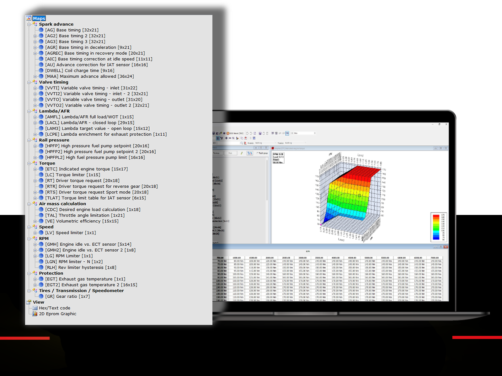This screenshot has width=502, height=376.
Task: Click the blue map icon for [VE] Volumetric efficiency
Action: coord(41,221)
